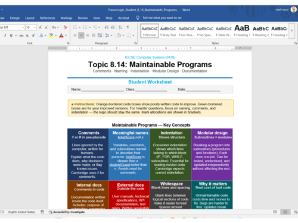The height and width of the screenshot is (223, 298).
Task: Open the Mailings tab
Action: tap(66, 18)
